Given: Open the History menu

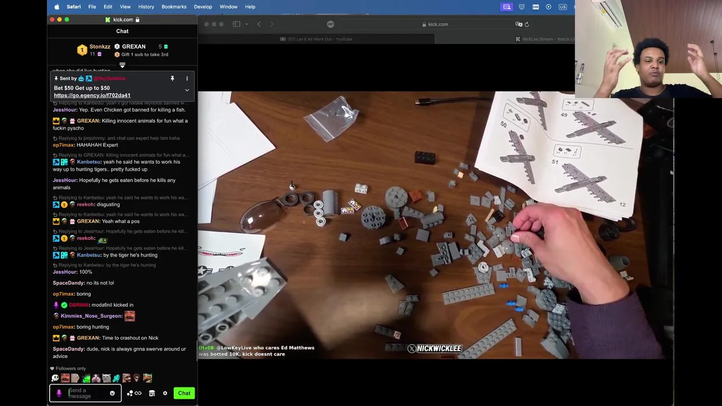Looking at the screenshot, I should click(146, 7).
